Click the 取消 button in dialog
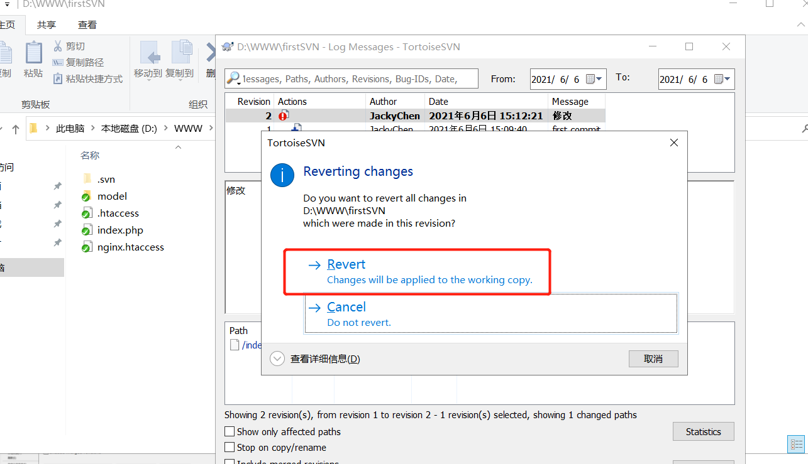Screen dimensions: 808x464 tap(653, 359)
